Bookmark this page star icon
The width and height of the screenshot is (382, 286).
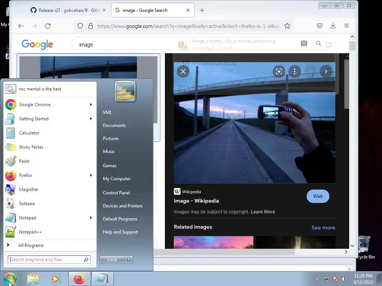click(287, 26)
